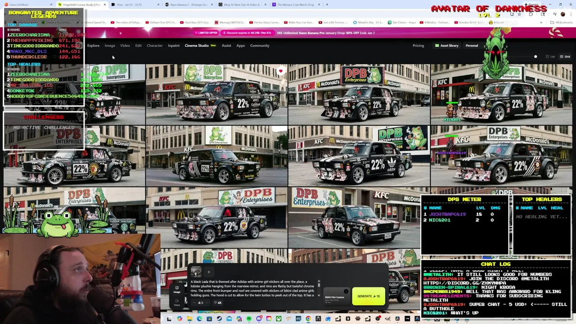Screen dimensions: 576x324
Task: Open Copilot from the taskbar
Action: [180, 319]
